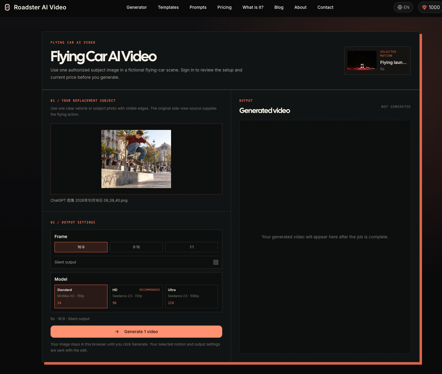Click the Roadster AI Video logo icon
442x374 pixels.
click(7, 7)
